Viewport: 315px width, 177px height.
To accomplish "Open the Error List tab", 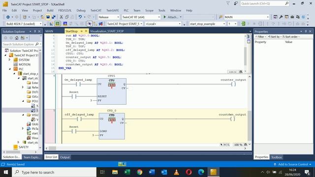I will click(51, 157).
